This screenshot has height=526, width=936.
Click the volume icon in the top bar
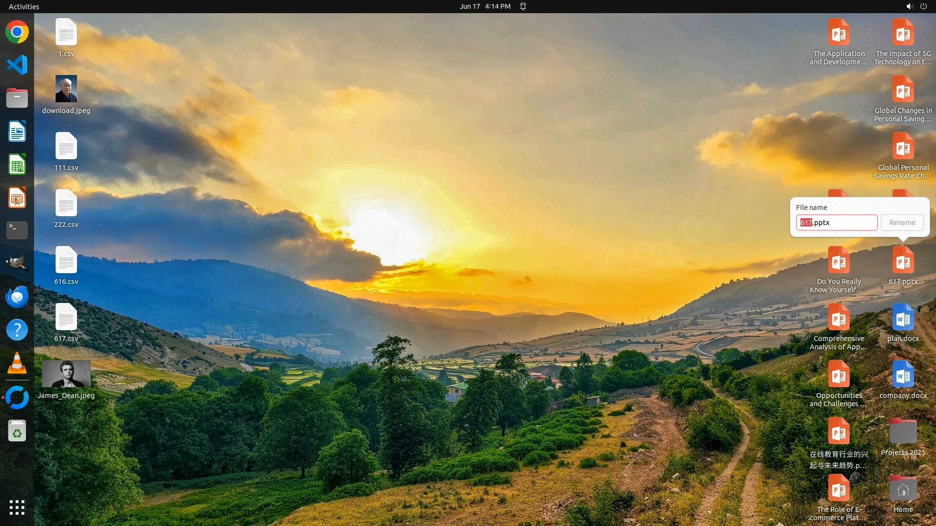(909, 6)
